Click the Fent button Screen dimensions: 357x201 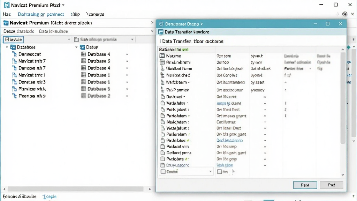pos(305,185)
